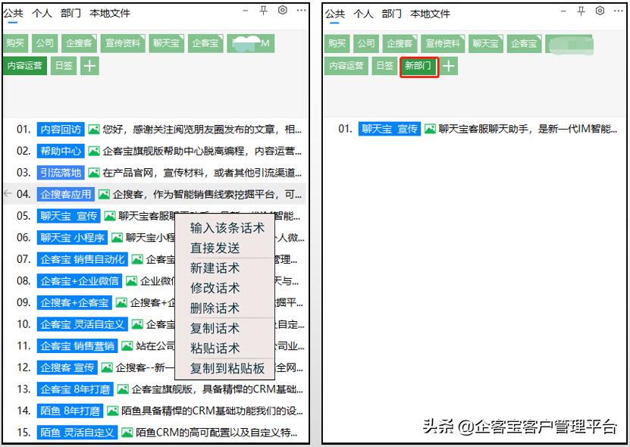The height and width of the screenshot is (447, 630).
Task: Pin the right window using pin icon
Action: pyautogui.click(x=581, y=11)
